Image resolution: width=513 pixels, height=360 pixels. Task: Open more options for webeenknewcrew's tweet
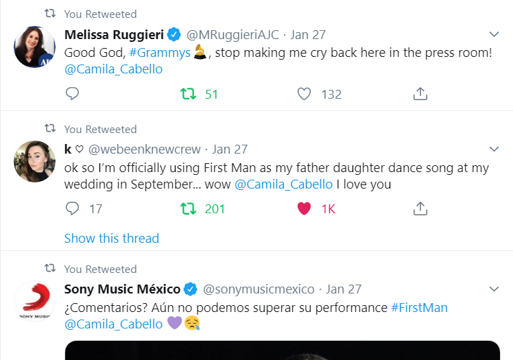(494, 149)
